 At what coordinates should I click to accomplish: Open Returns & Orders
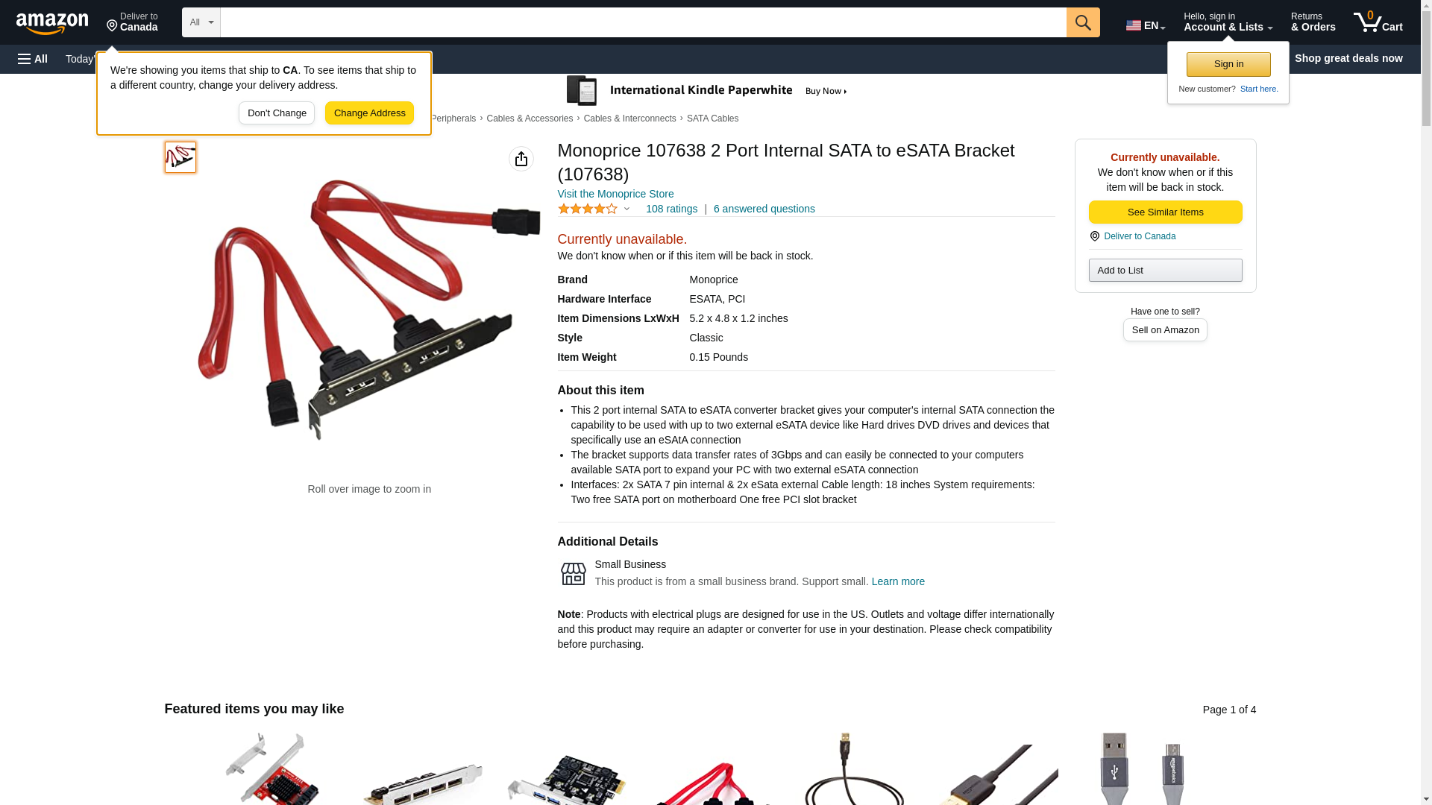pyautogui.click(x=1313, y=22)
